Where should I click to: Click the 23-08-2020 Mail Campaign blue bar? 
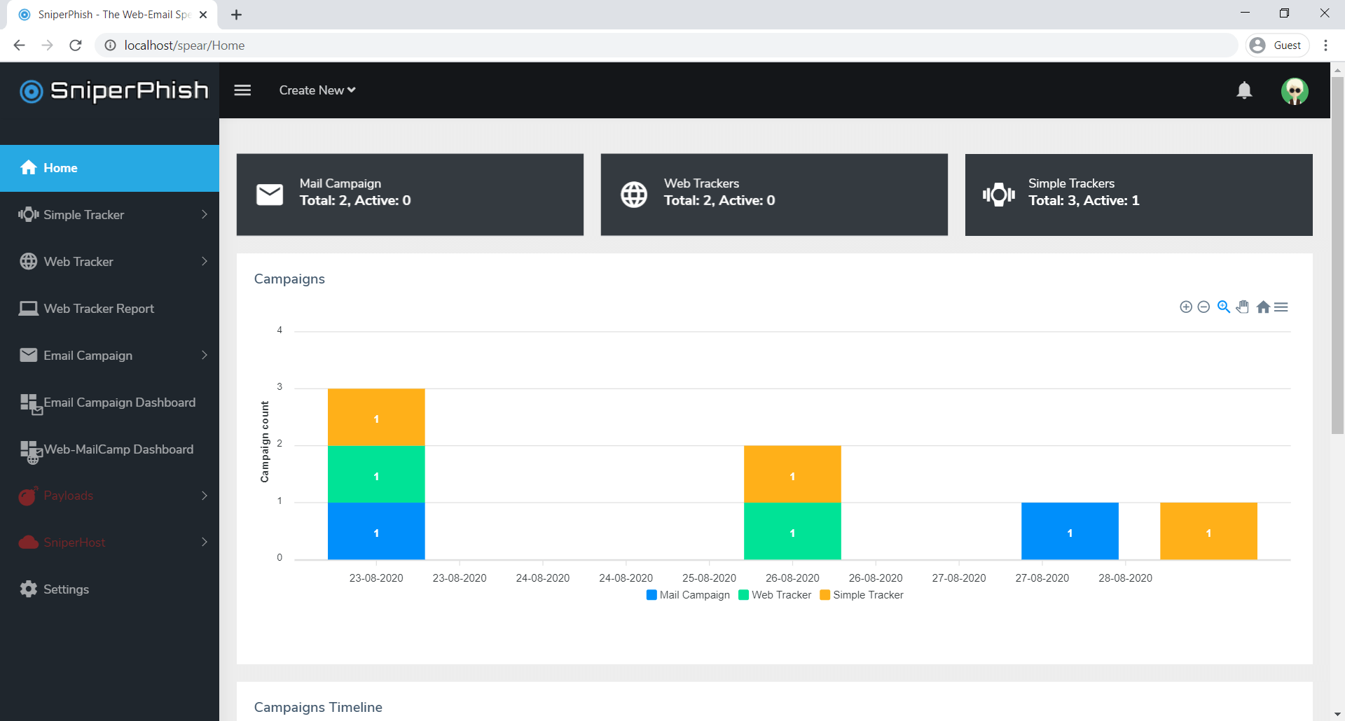376,531
